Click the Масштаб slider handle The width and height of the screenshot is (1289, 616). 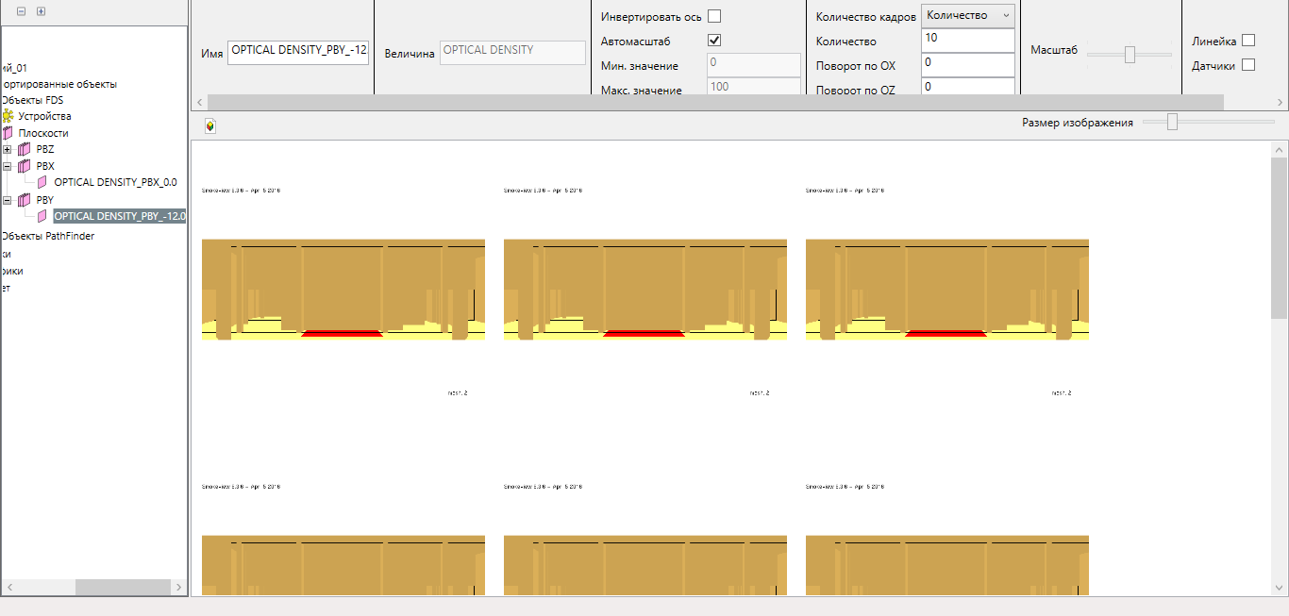pos(1130,55)
